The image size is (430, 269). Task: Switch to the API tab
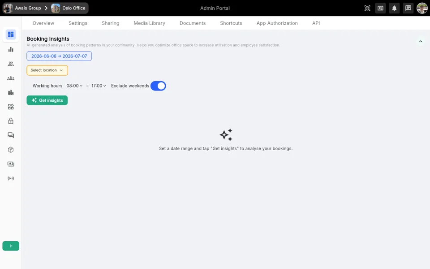[316, 23]
